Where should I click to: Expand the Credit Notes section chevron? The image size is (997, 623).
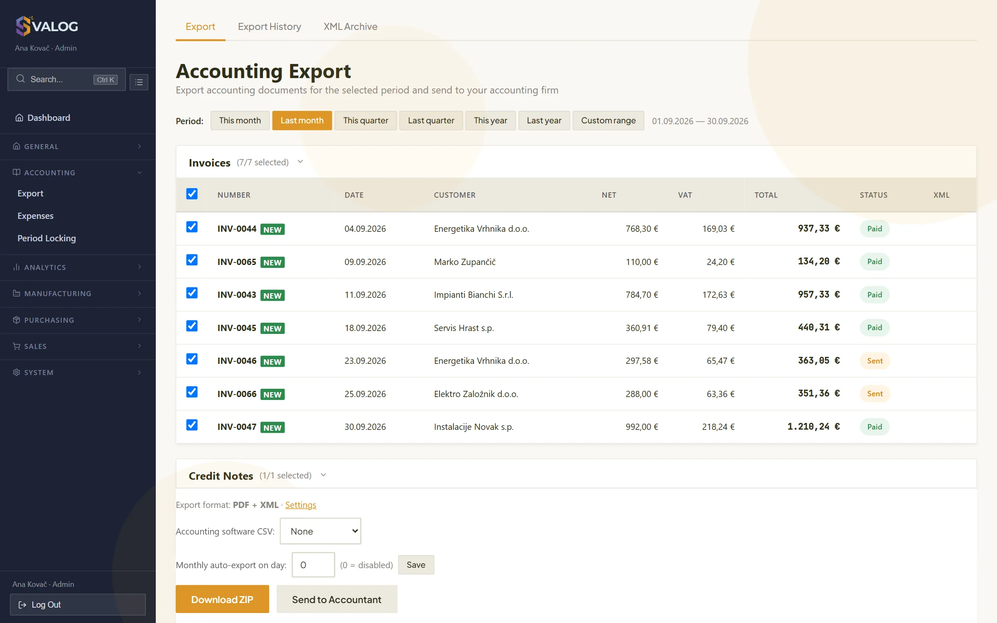[x=323, y=475]
